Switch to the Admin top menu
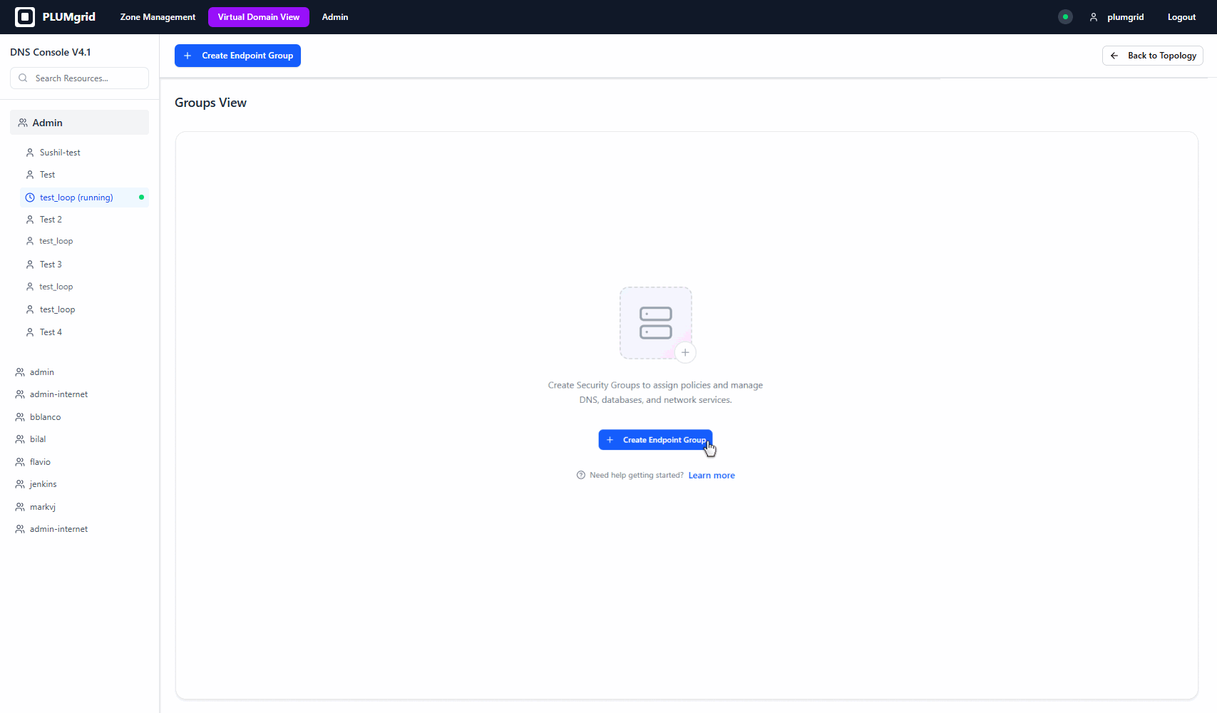 click(335, 17)
